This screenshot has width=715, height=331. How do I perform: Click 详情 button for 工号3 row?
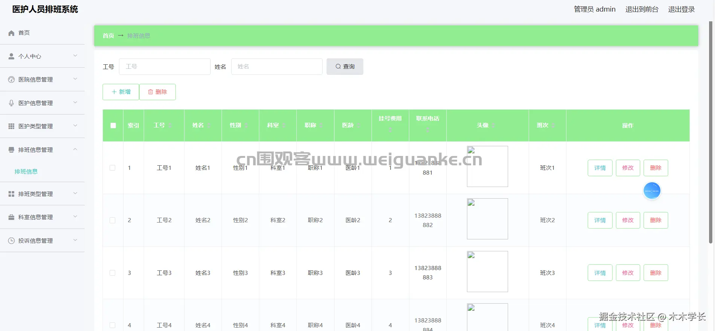coord(600,273)
